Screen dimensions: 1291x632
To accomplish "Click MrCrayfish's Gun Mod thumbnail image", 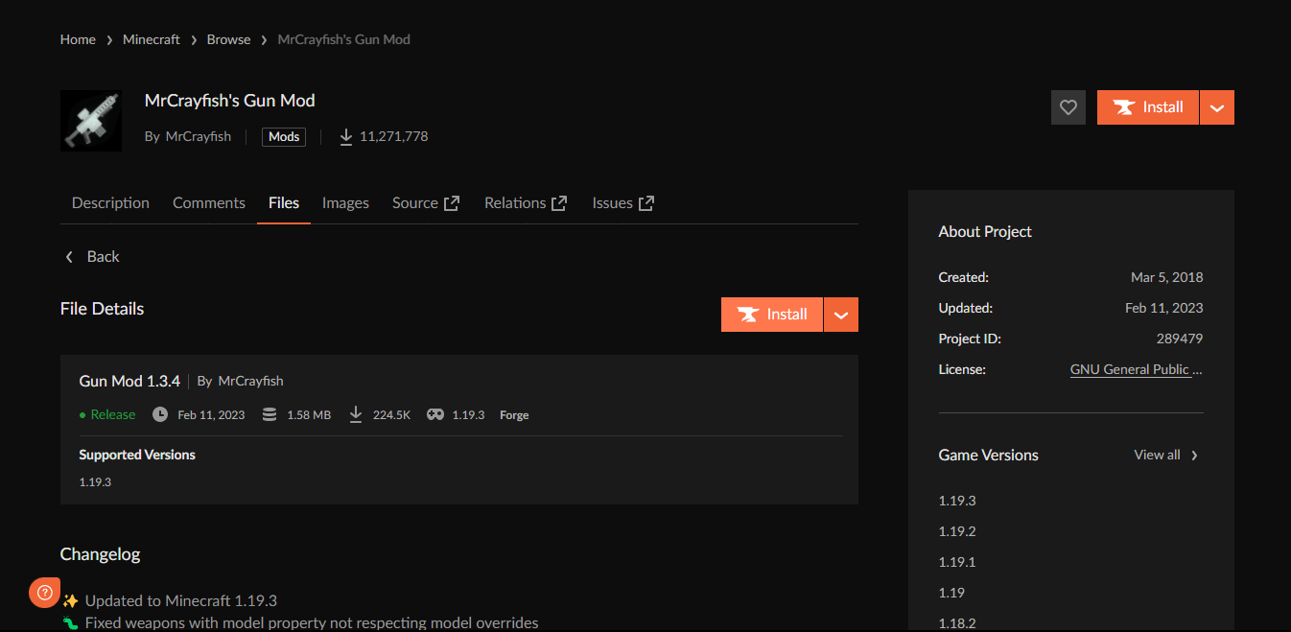I will 91,121.
